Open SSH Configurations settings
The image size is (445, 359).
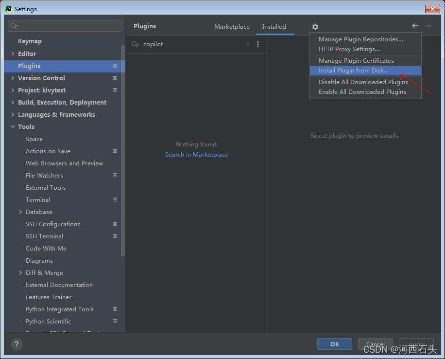pyautogui.click(x=53, y=224)
